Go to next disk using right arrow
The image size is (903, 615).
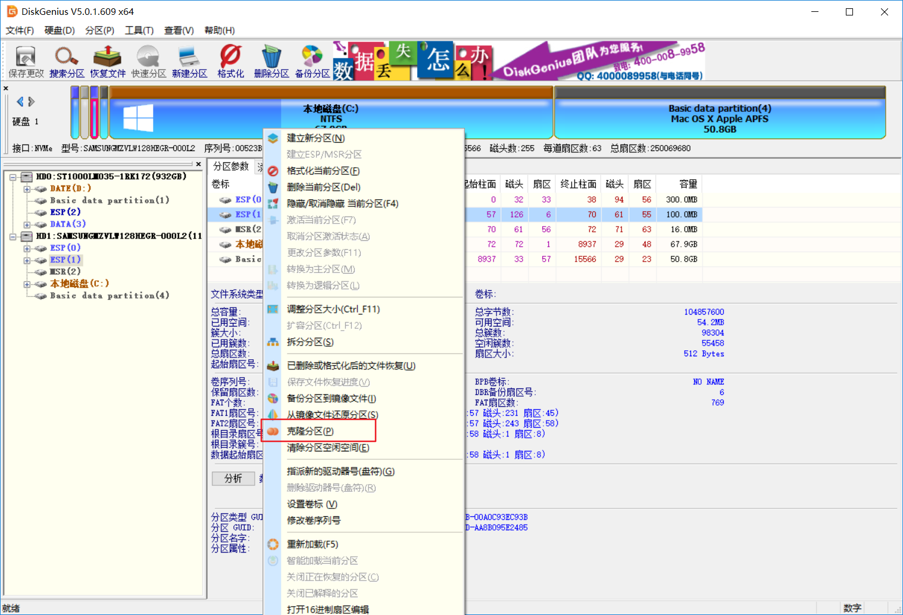[x=32, y=102]
